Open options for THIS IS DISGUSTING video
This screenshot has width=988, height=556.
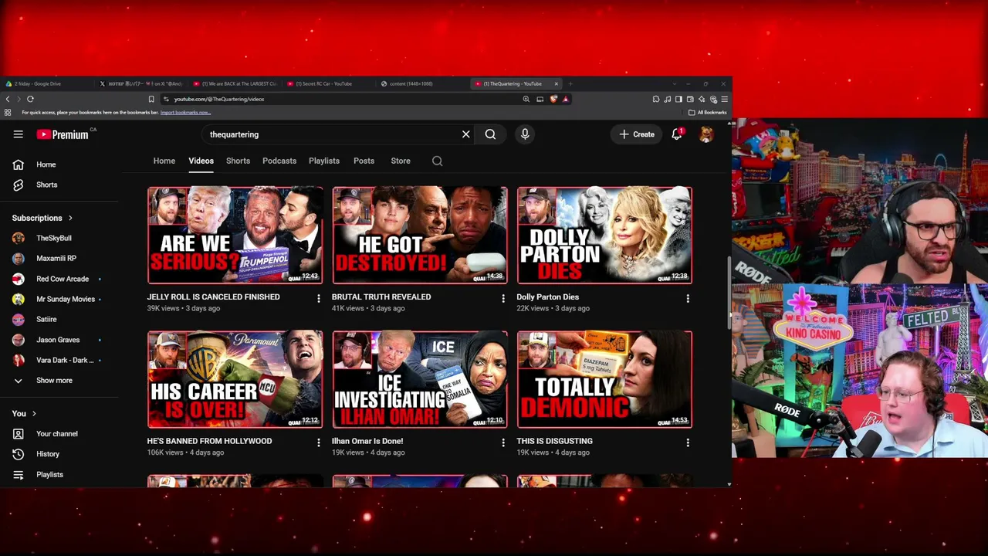(688, 442)
